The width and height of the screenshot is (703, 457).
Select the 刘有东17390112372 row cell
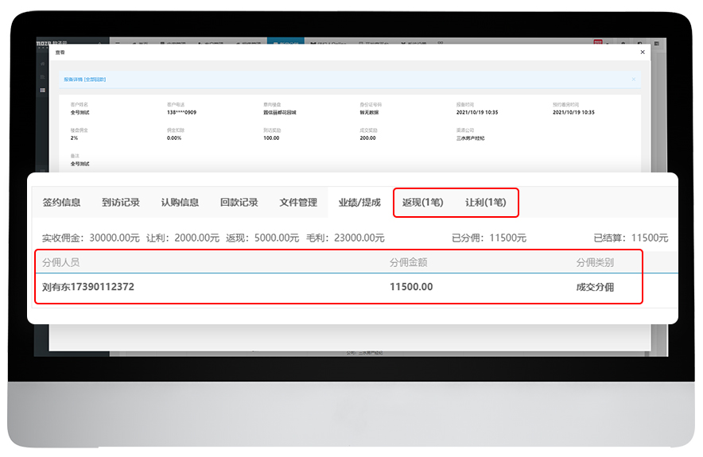[x=88, y=287]
